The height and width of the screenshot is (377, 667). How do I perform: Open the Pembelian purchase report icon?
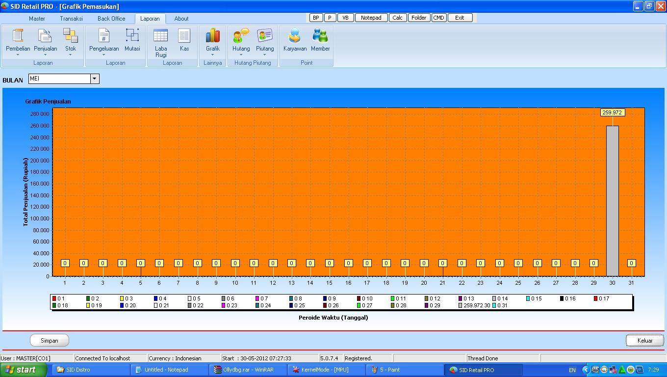pos(18,36)
